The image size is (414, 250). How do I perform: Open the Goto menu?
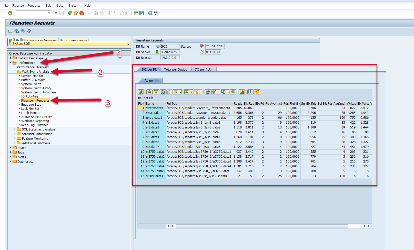click(x=60, y=5)
